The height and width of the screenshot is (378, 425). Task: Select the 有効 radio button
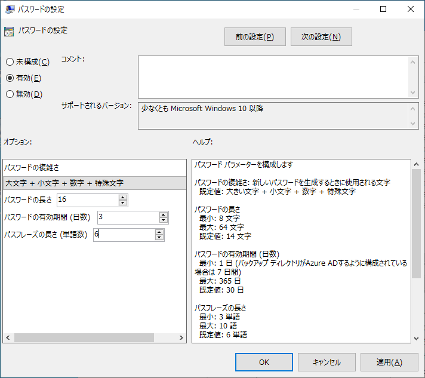[x=10, y=78]
